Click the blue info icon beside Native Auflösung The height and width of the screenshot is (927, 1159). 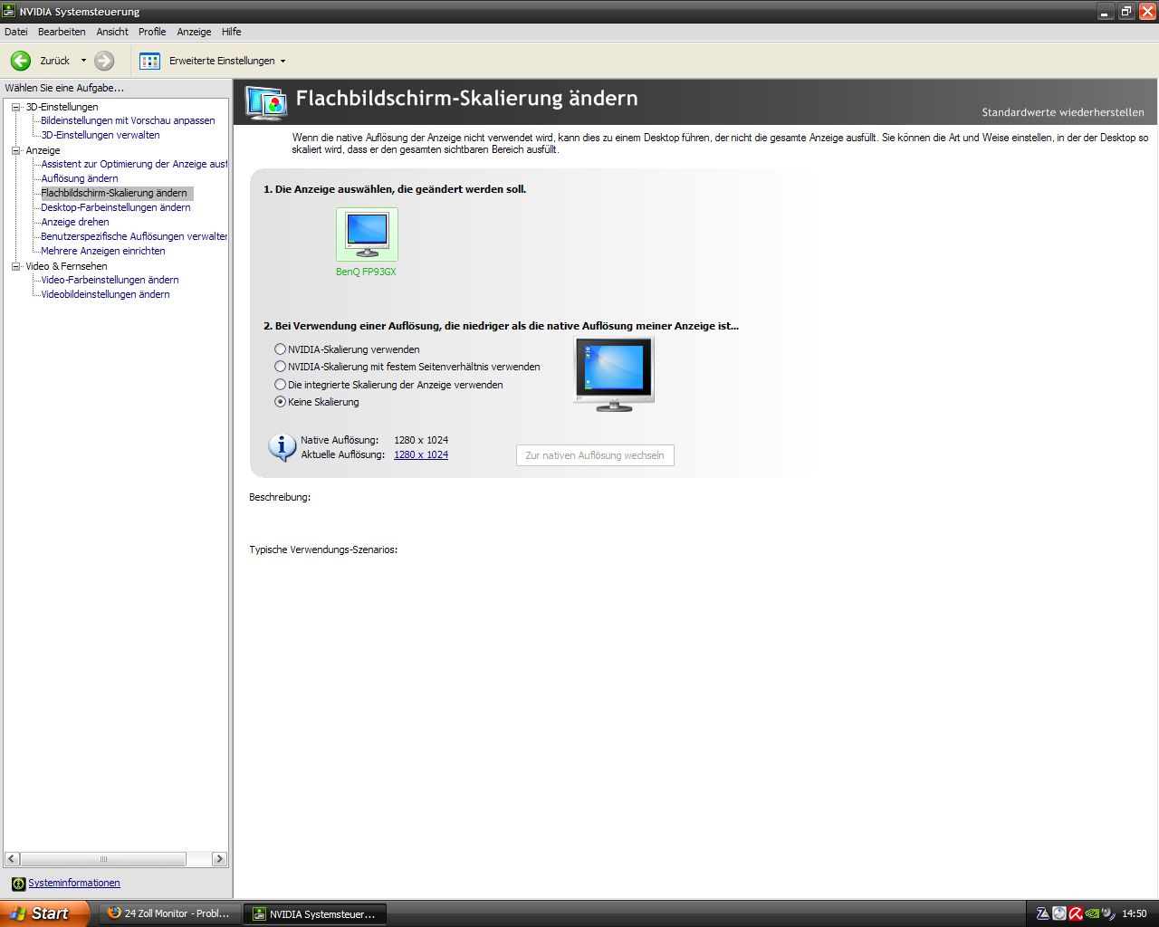282,447
